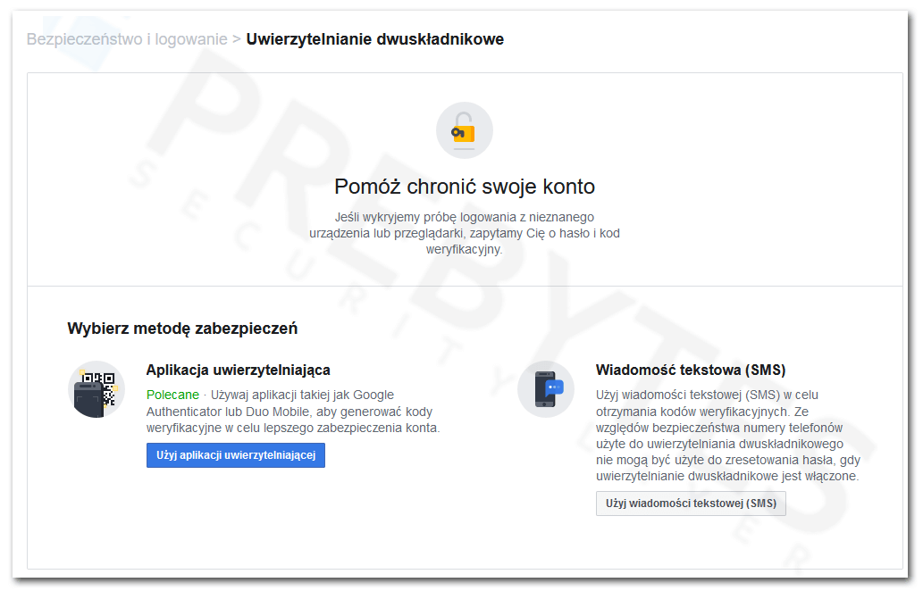
Task: Click the 'Aplikacja uwierzytelniająca' heading
Action: (x=239, y=370)
